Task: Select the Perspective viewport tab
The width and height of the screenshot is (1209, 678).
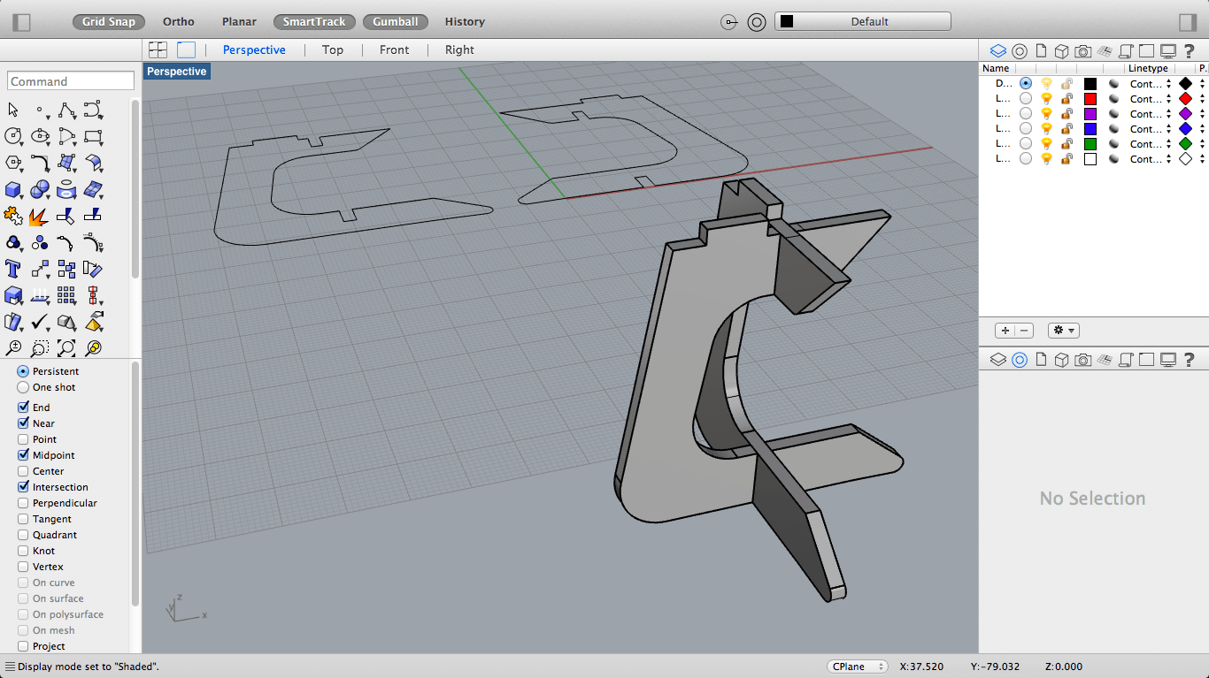Action: pyautogui.click(x=254, y=50)
